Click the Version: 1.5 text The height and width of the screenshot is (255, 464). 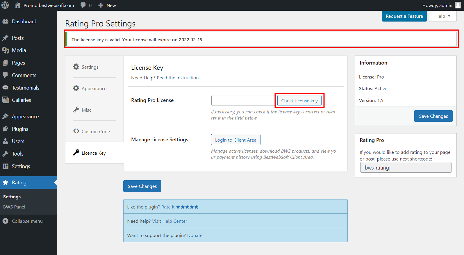point(371,101)
